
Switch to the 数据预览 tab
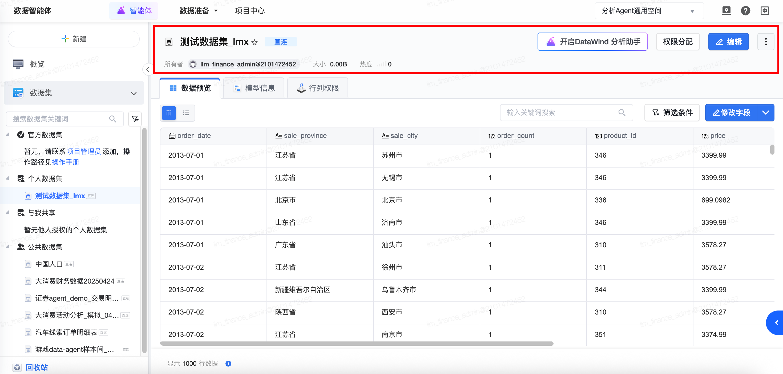190,88
